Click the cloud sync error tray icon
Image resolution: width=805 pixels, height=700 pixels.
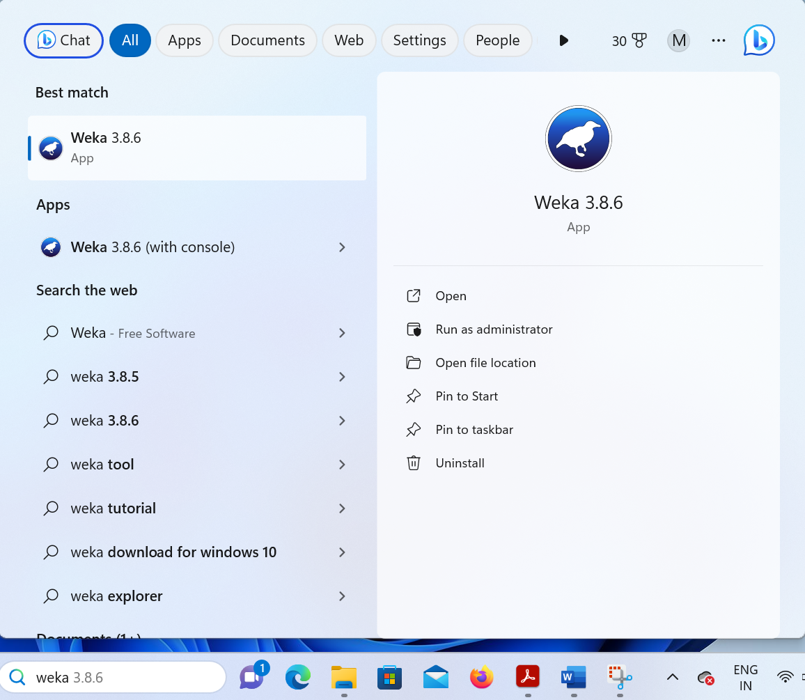(706, 678)
